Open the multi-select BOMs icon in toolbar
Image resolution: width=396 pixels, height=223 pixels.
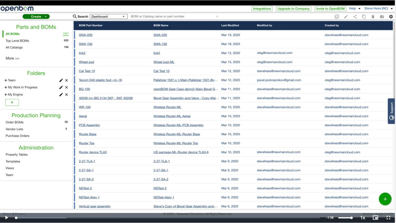tap(337, 17)
